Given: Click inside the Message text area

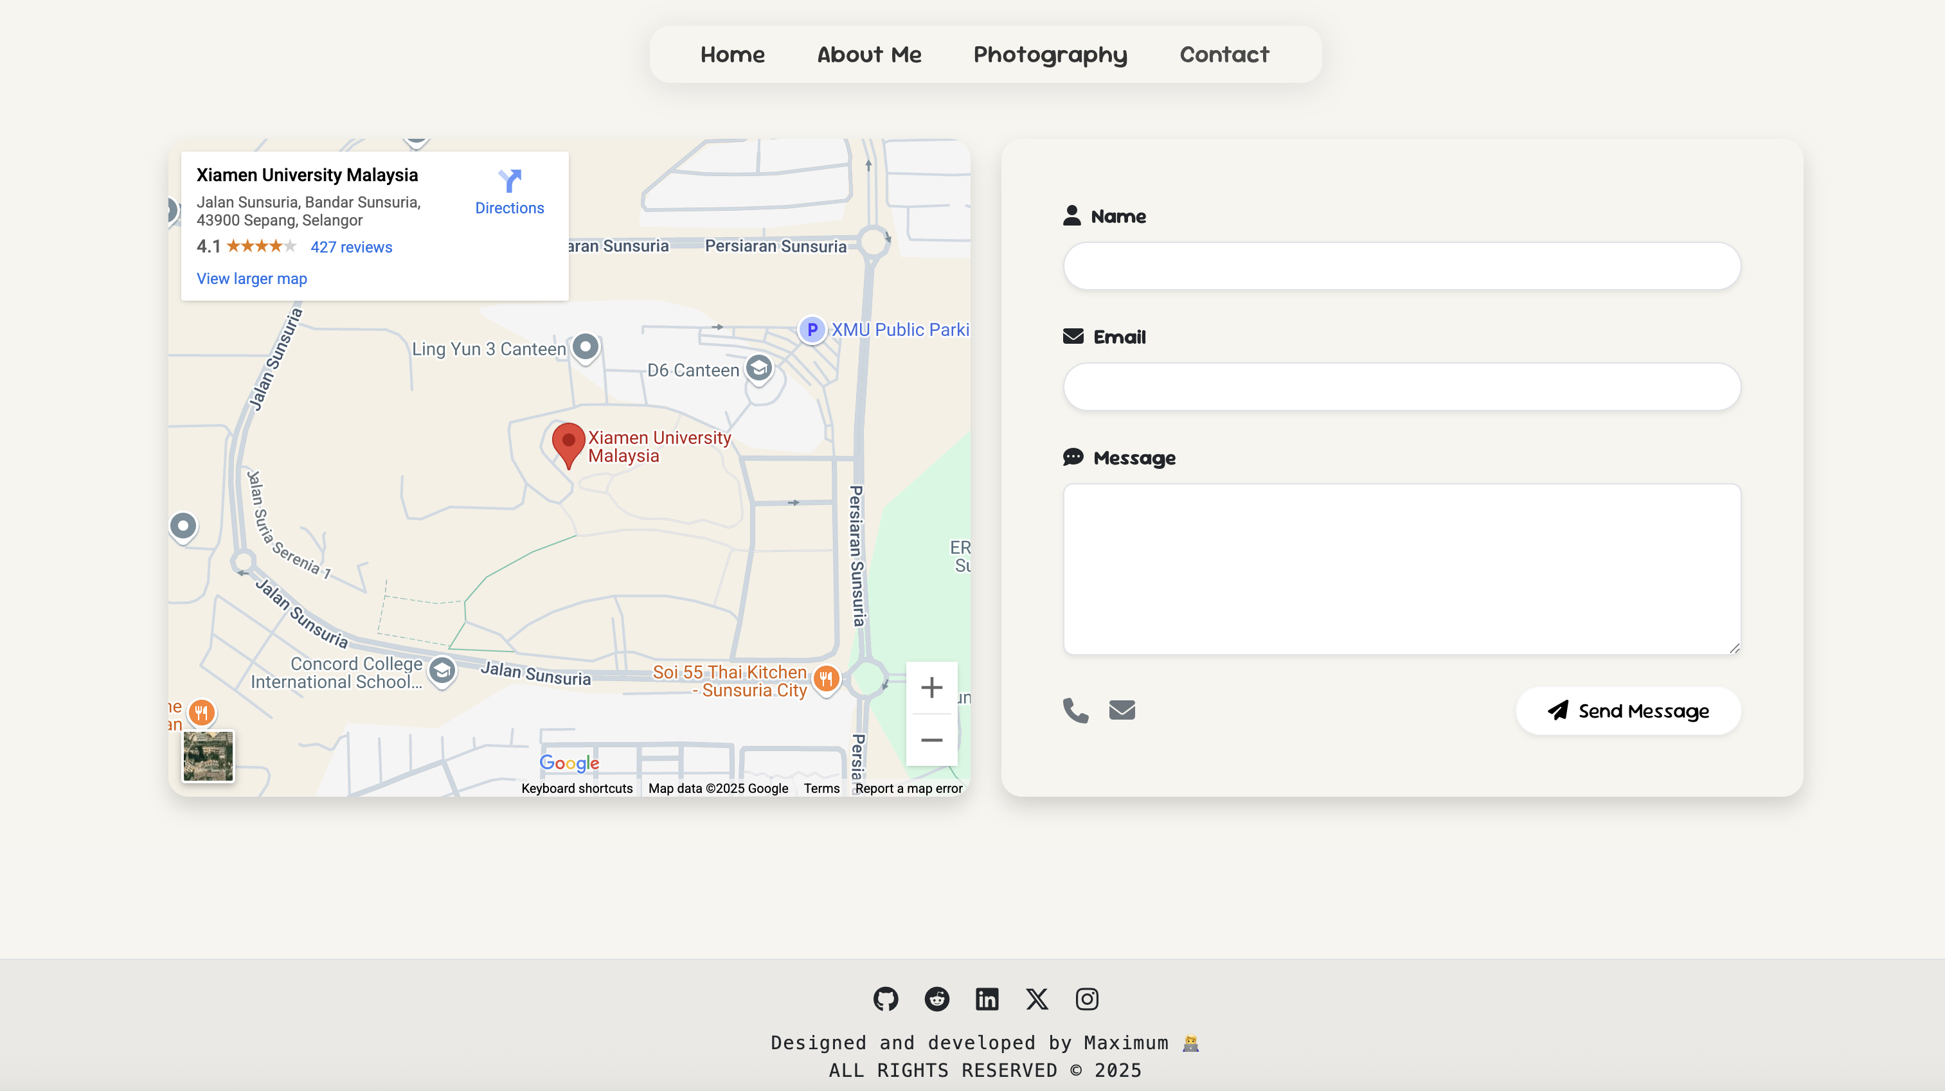Looking at the screenshot, I should point(1402,569).
